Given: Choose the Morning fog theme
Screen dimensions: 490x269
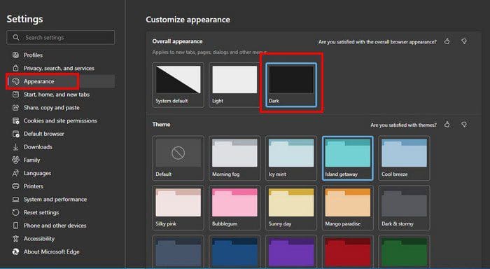Looking at the screenshot, I should [234, 158].
